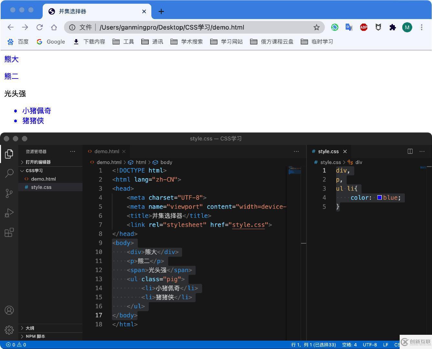The width and height of the screenshot is (432, 349).
Task: Open Google bookmark
Action: point(51,42)
